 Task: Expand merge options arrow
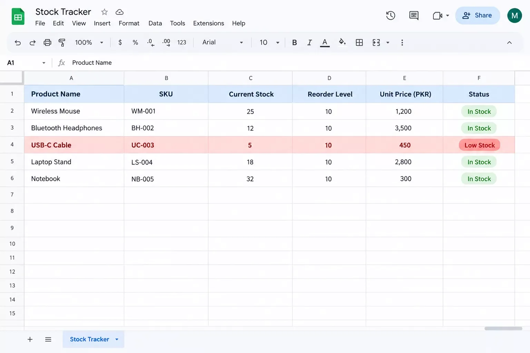click(387, 42)
